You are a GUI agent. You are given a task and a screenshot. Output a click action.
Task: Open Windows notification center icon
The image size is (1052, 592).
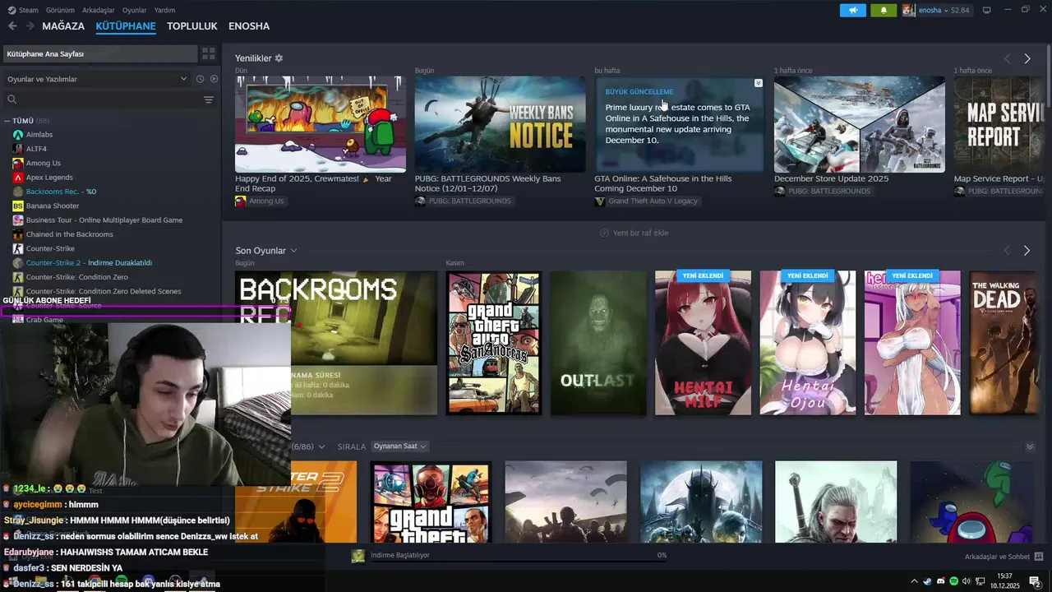1036,581
